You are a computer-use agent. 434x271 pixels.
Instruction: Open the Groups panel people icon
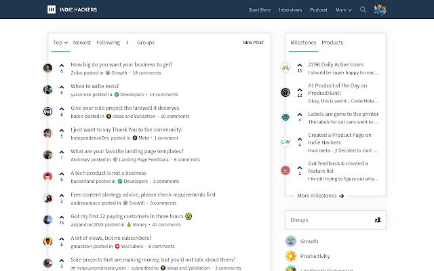(378, 220)
